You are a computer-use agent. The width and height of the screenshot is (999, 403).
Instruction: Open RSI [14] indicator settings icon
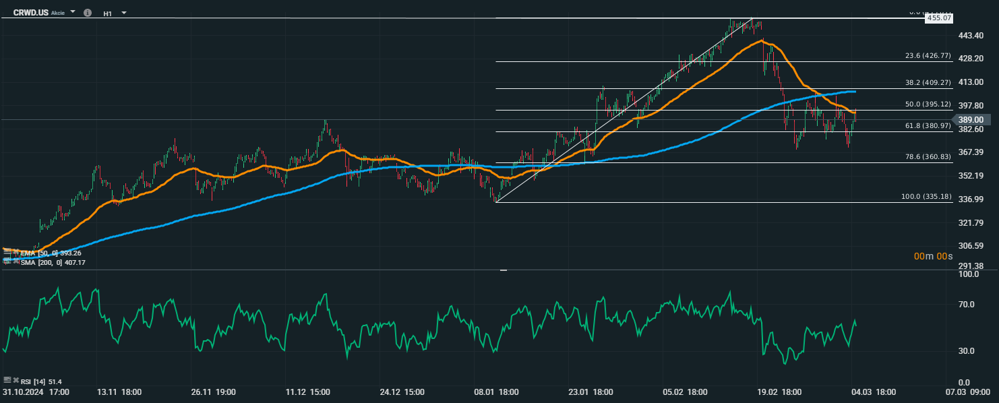click(x=7, y=381)
